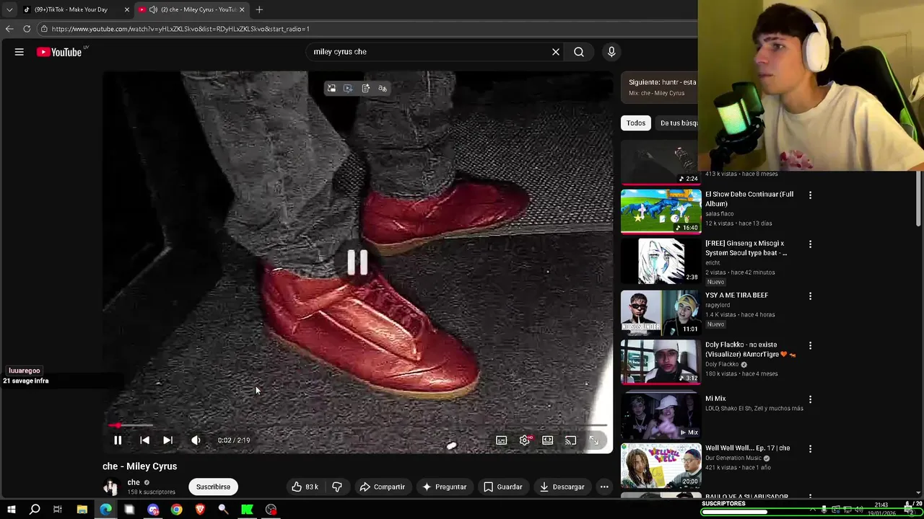Click second overlay icon with play arrow

(348, 89)
